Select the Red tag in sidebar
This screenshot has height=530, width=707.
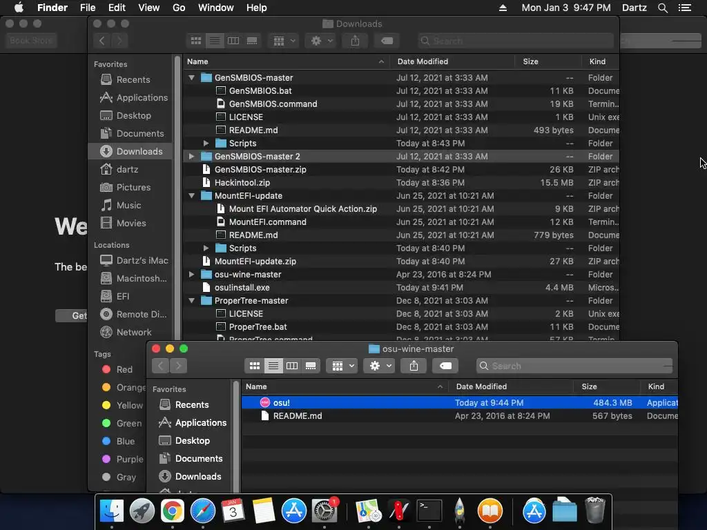click(118, 370)
